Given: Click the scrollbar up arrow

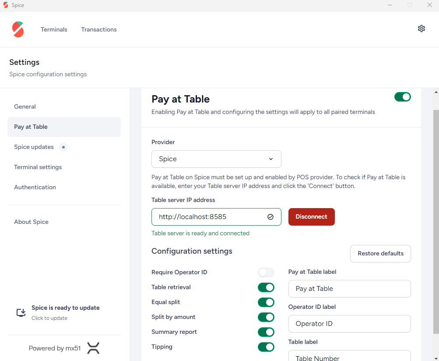Looking at the screenshot, I should click(436, 92).
